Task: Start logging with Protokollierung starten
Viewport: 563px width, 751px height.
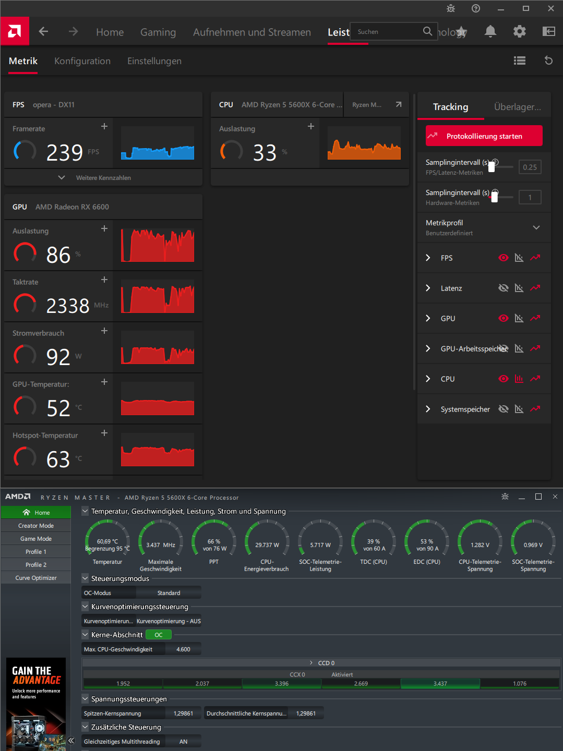Action: (484, 136)
